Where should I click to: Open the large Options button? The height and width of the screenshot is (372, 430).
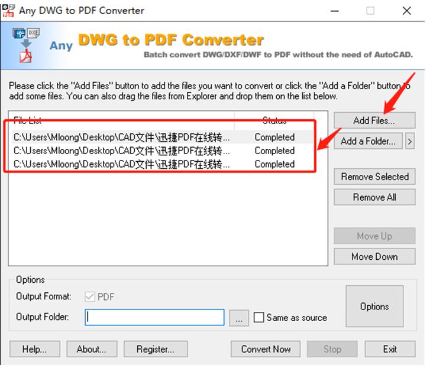tap(374, 306)
